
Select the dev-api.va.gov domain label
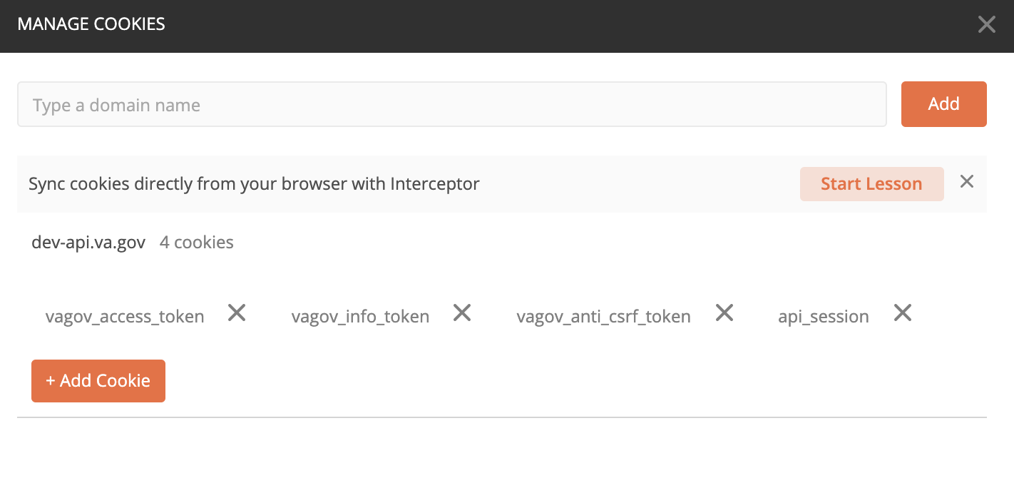click(x=88, y=242)
